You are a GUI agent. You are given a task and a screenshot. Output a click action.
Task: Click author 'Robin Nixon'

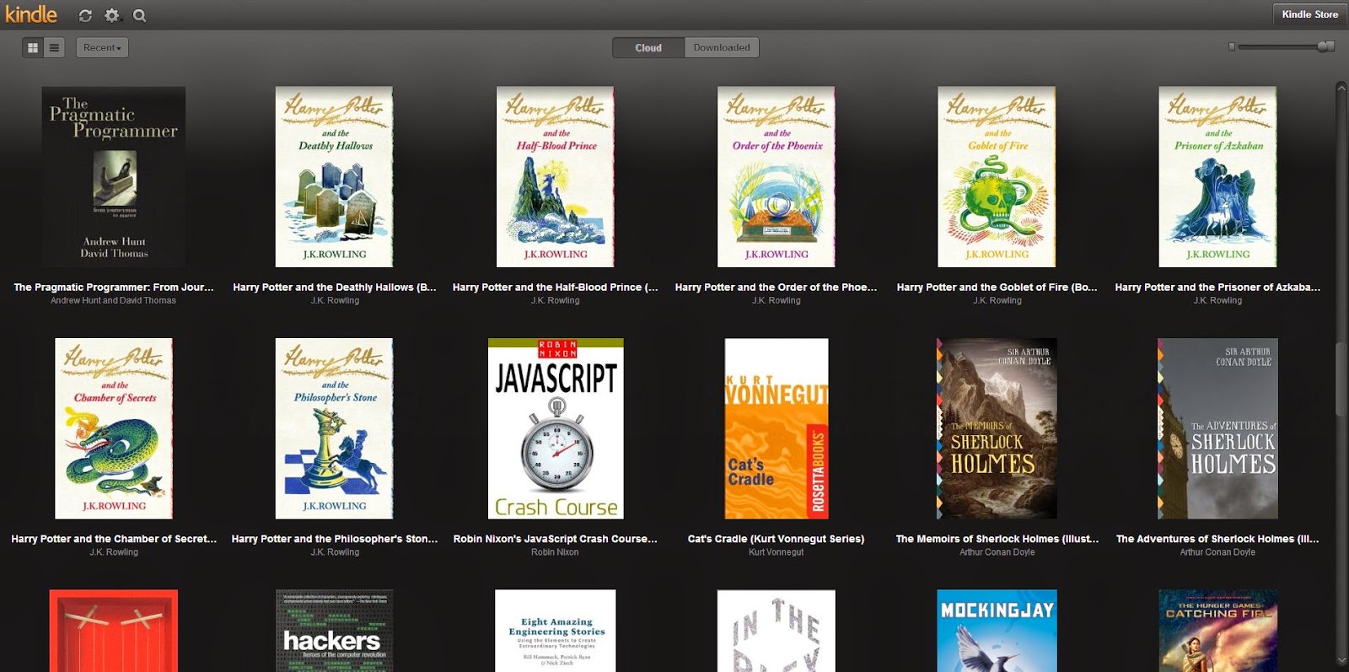[x=556, y=552]
